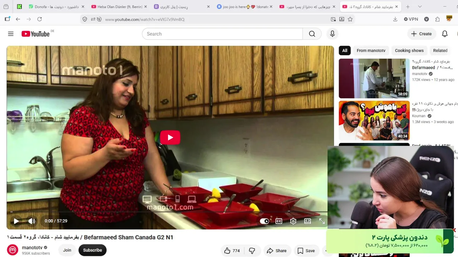Start voice search with the microphone
This screenshot has width=458, height=257.
point(332,34)
